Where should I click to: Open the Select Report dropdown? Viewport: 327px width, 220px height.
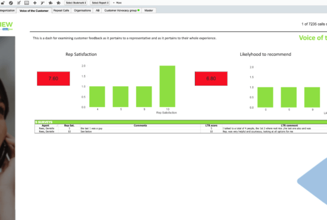pyautogui.click(x=100, y=3)
